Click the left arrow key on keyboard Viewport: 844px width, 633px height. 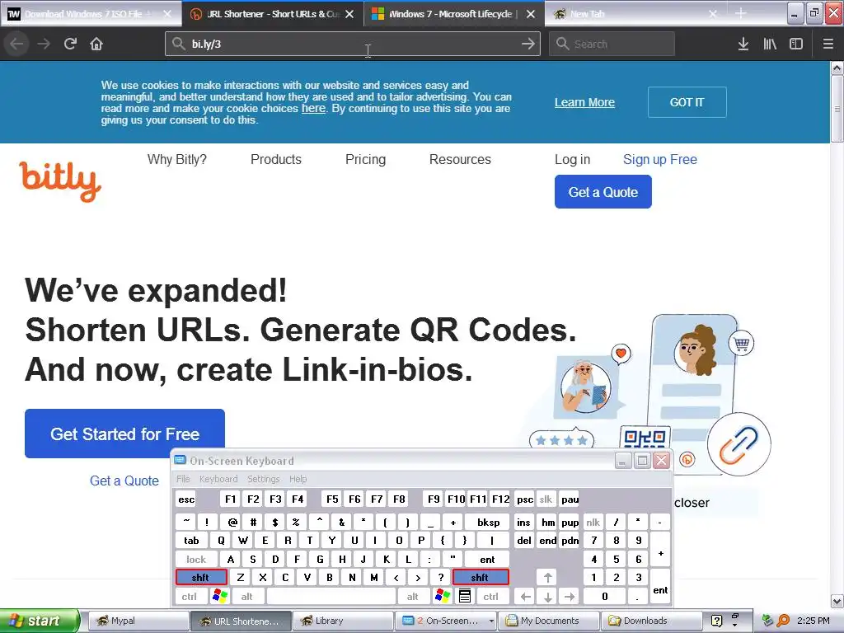pos(526,596)
